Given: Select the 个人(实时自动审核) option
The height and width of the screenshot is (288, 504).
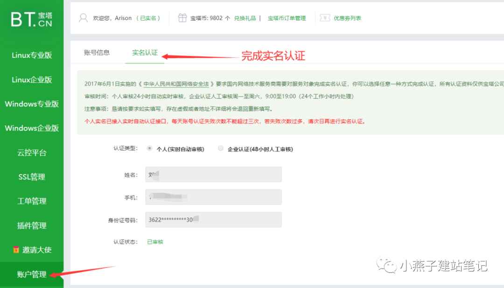Looking at the screenshot, I should point(150,148).
